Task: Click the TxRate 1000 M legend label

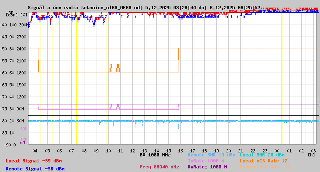Action: point(207,161)
